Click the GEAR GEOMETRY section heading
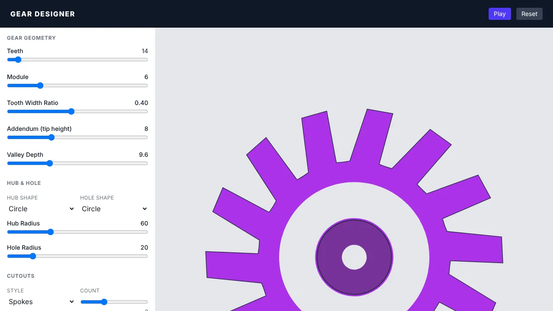The width and height of the screenshot is (553, 311). click(x=31, y=38)
